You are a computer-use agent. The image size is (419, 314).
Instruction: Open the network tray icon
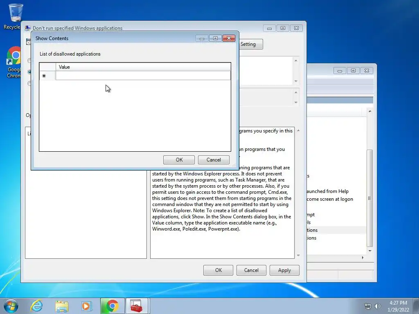[368, 306]
